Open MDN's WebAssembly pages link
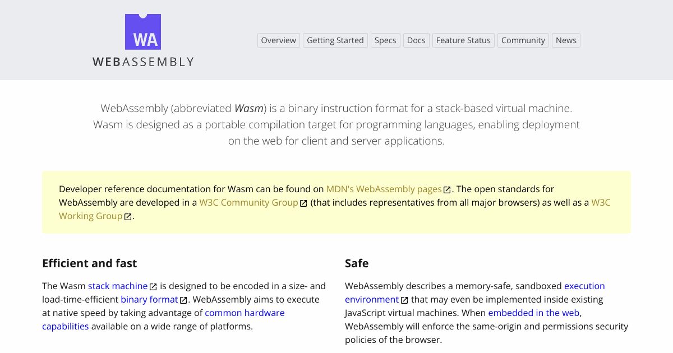The height and width of the screenshot is (353, 673). (x=384, y=189)
